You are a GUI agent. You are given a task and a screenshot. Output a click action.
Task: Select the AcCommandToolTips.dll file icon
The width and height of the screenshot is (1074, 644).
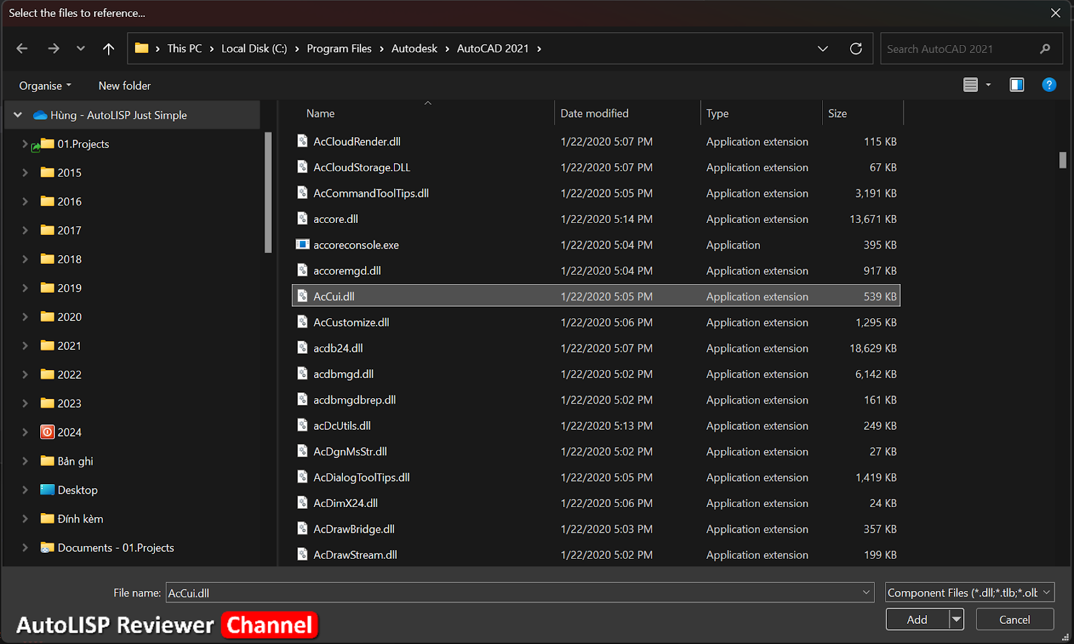coord(303,193)
